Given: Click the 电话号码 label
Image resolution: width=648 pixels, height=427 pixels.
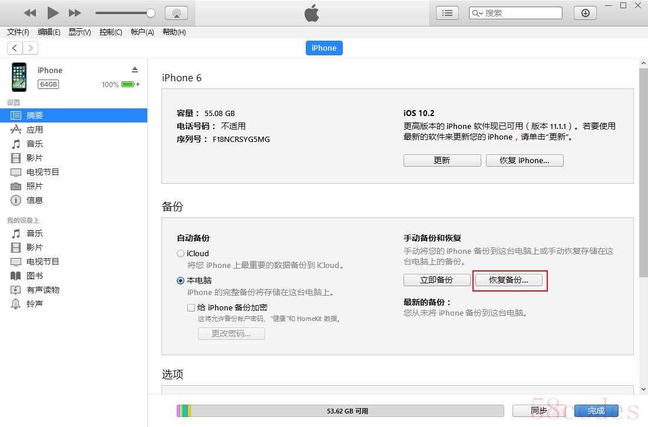Looking at the screenshot, I should point(196,126).
